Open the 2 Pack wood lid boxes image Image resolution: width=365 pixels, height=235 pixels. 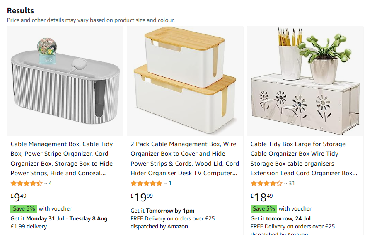point(185,81)
